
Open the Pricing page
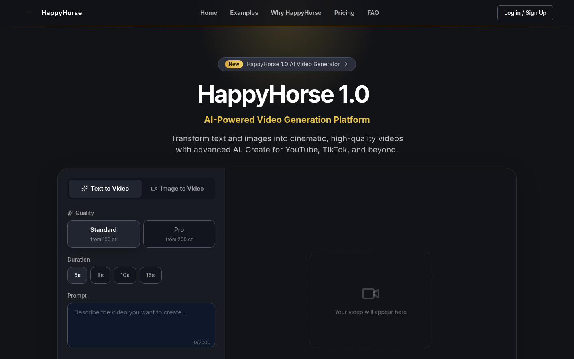coord(344,12)
